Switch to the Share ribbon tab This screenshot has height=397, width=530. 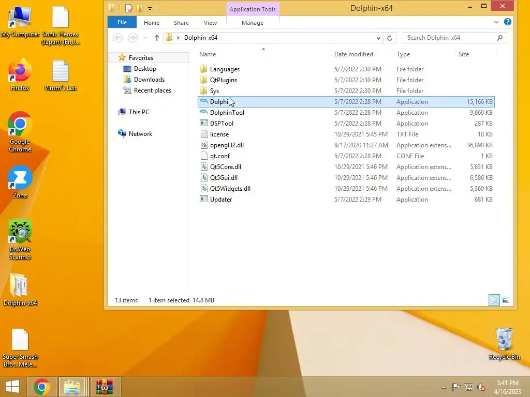click(x=181, y=23)
